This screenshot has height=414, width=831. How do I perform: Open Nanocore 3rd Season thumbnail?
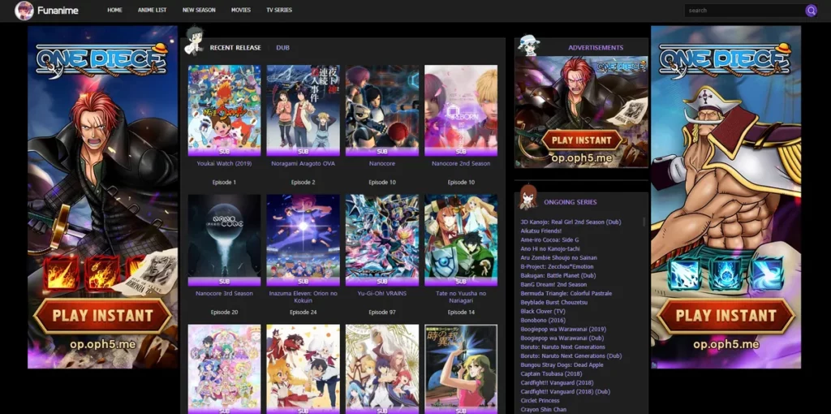click(x=224, y=240)
